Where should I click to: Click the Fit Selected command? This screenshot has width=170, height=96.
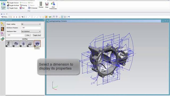point(33,8)
